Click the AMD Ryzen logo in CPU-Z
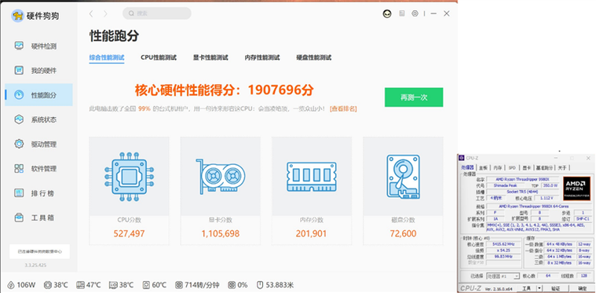 click(576, 189)
